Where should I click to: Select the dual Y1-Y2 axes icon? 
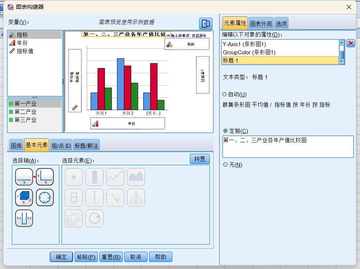click(x=24, y=218)
